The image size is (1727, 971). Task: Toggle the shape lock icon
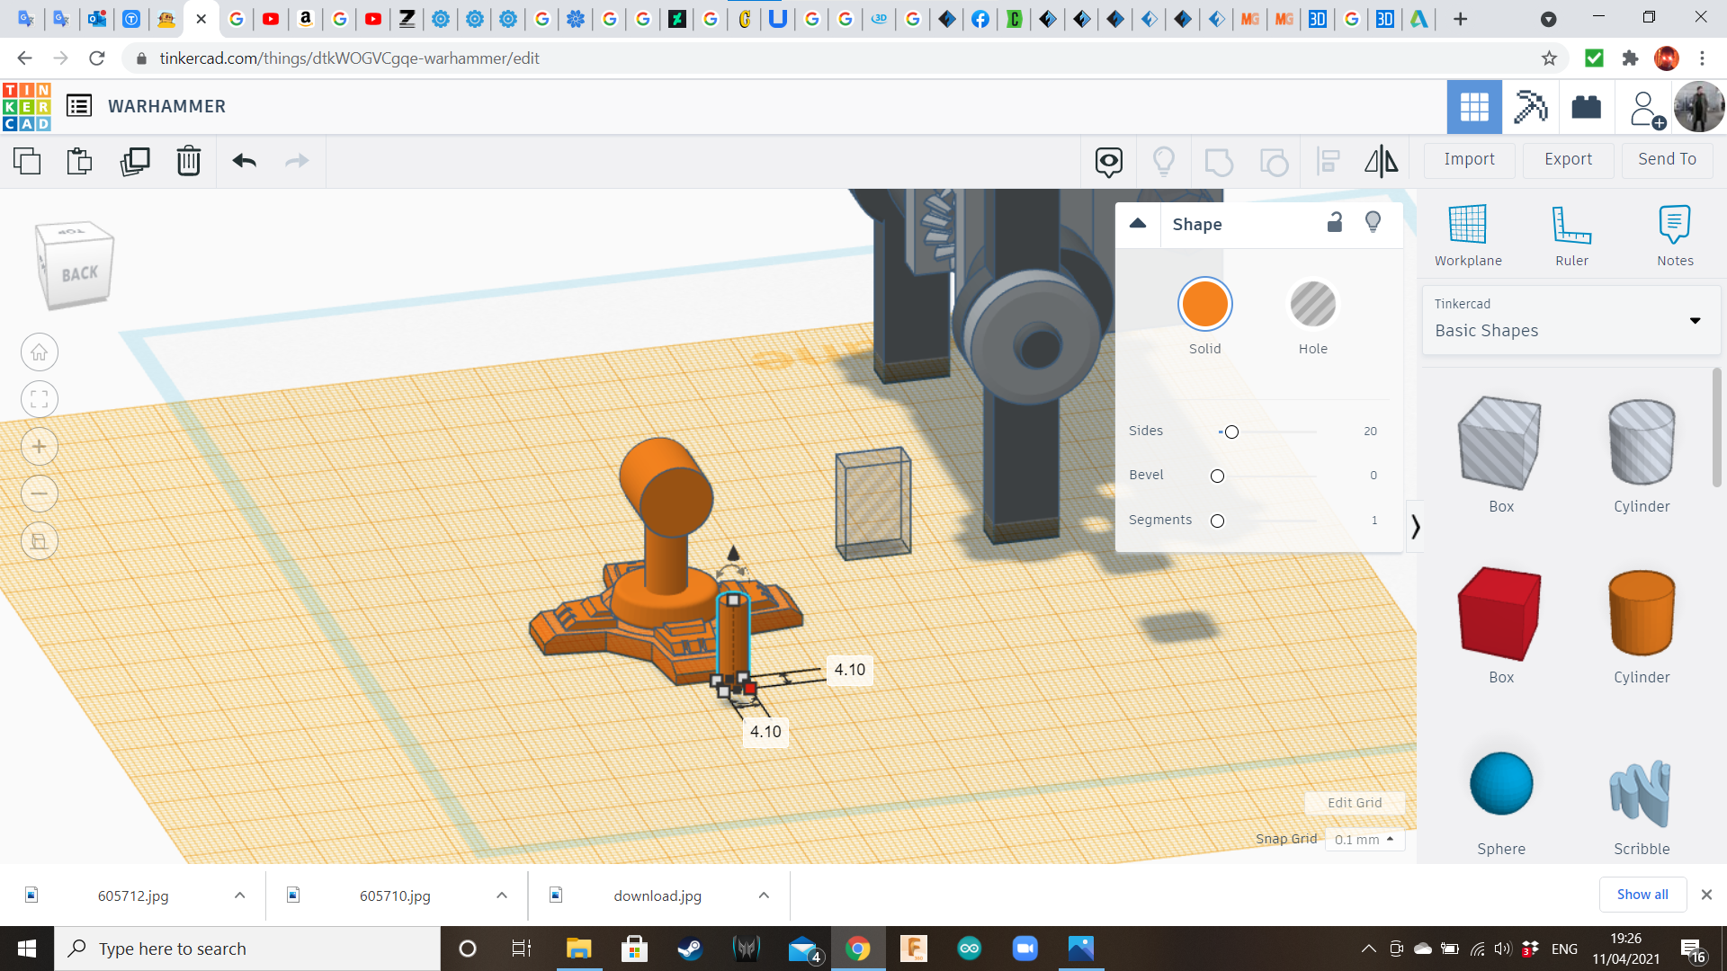coord(1334,223)
